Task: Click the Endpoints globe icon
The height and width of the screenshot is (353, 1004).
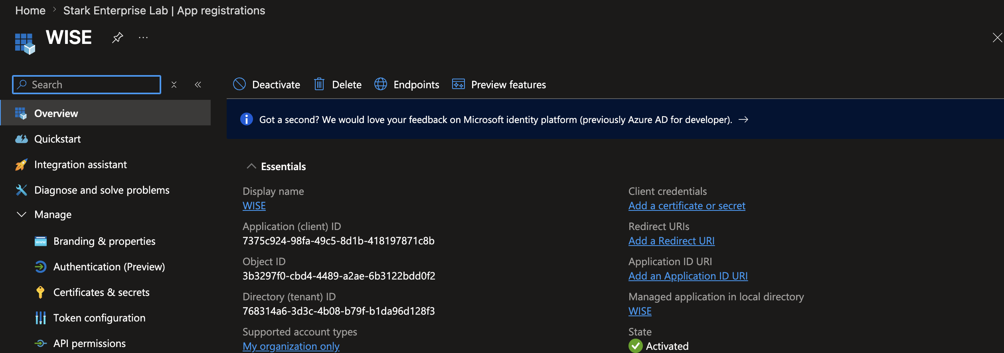Action: [x=381, y=84]
